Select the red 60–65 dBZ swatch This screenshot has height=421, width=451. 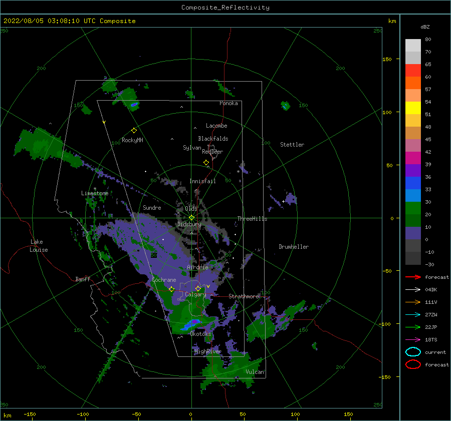(x=413, y=71)
